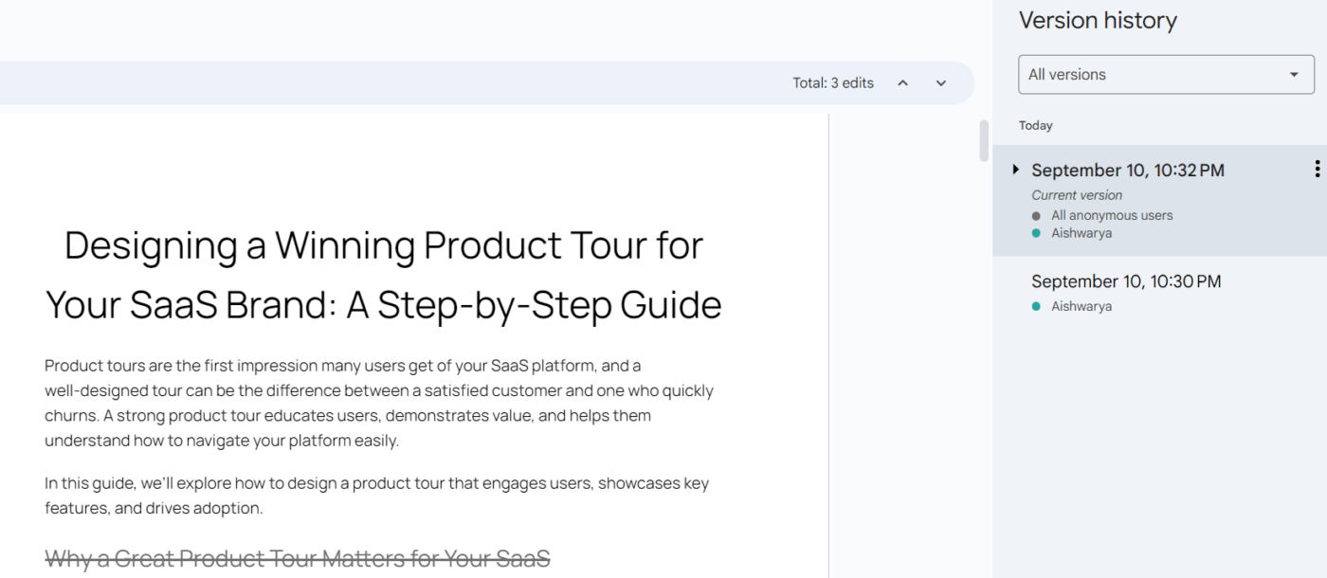Click the dropdown arrow in the versions filter
This screenshot has height=578, width=1327.
[x=1294, y=75]
